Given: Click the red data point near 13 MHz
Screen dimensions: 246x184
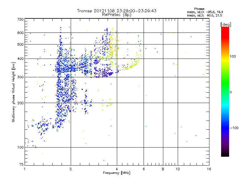Looking at the screenshot, I should coord(196,135).
